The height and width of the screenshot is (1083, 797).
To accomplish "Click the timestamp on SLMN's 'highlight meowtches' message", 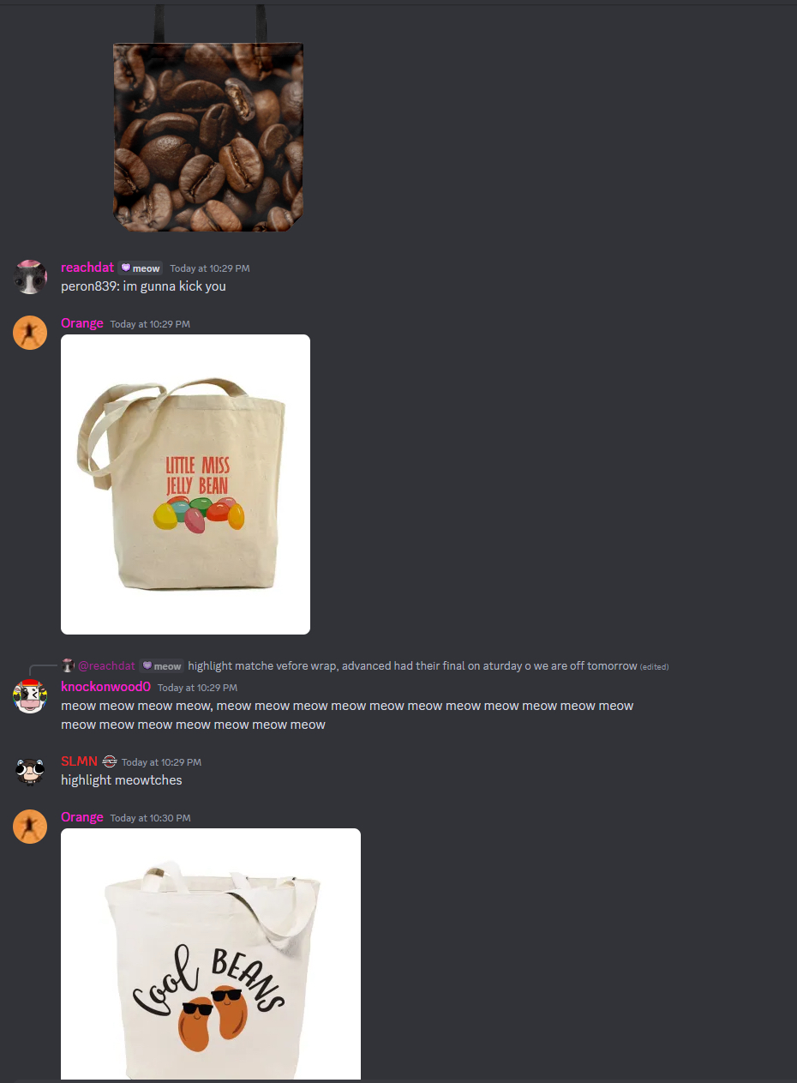I will 161,762.
